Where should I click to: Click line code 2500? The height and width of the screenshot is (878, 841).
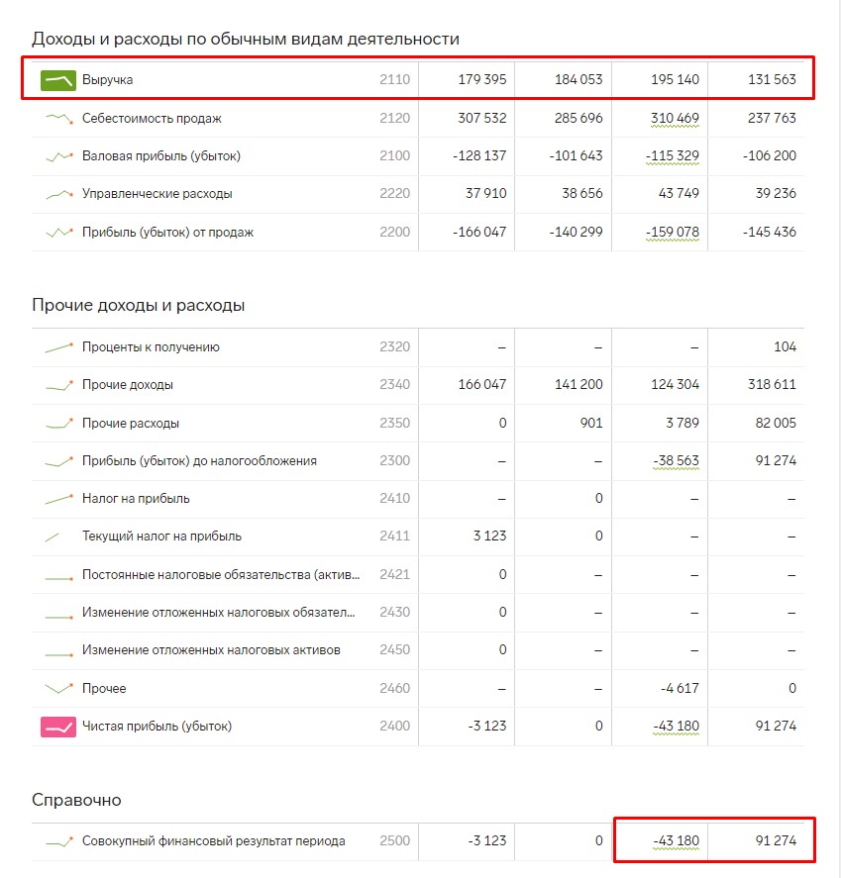[x=394, y=841]
